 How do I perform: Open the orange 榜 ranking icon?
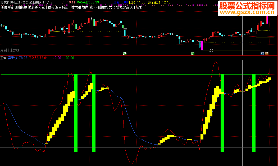pyautogui.click(x=267, y=53)
